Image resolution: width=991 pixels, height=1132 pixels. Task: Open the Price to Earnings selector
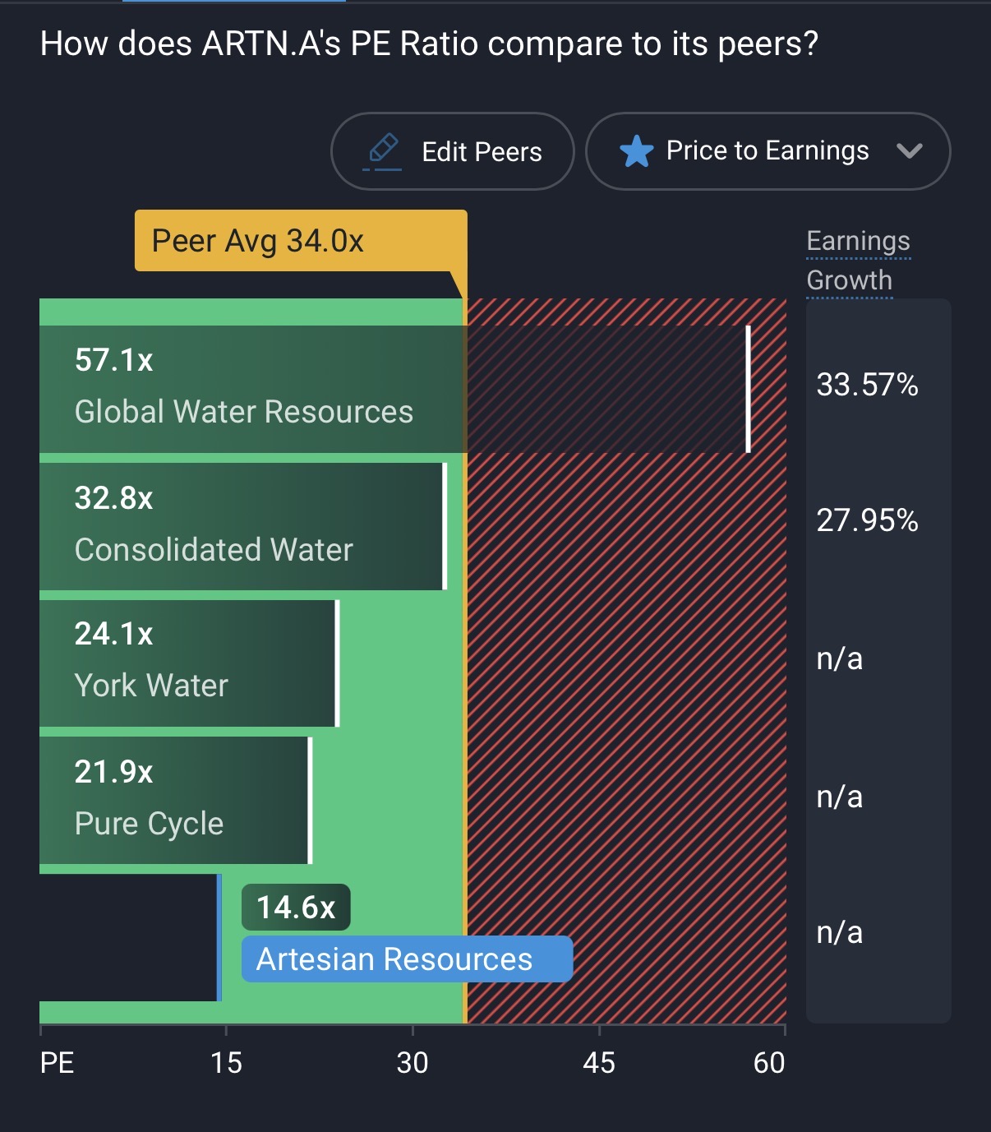767,151
